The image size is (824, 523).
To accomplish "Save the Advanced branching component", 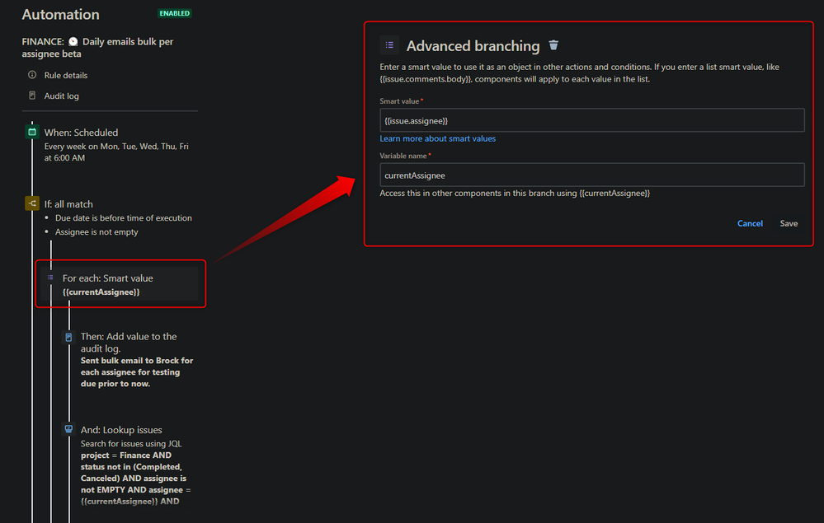I will point(789,223).
